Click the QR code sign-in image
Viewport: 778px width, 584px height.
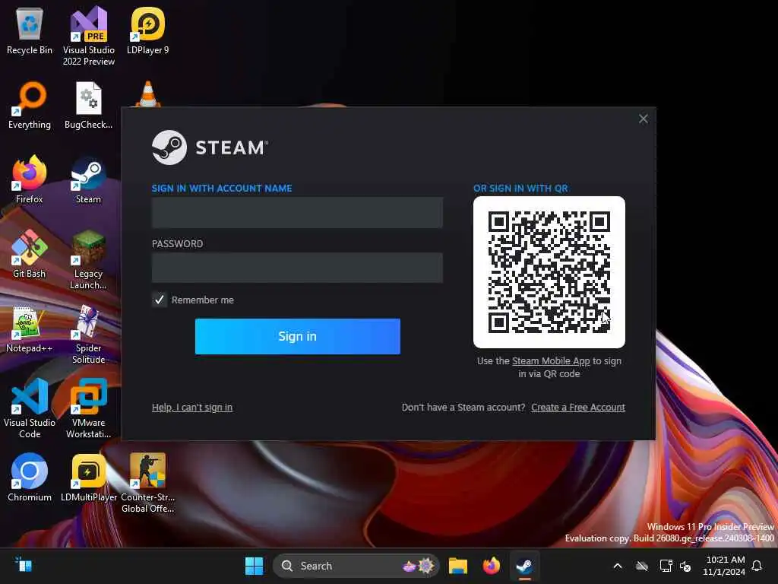point(549,271)
